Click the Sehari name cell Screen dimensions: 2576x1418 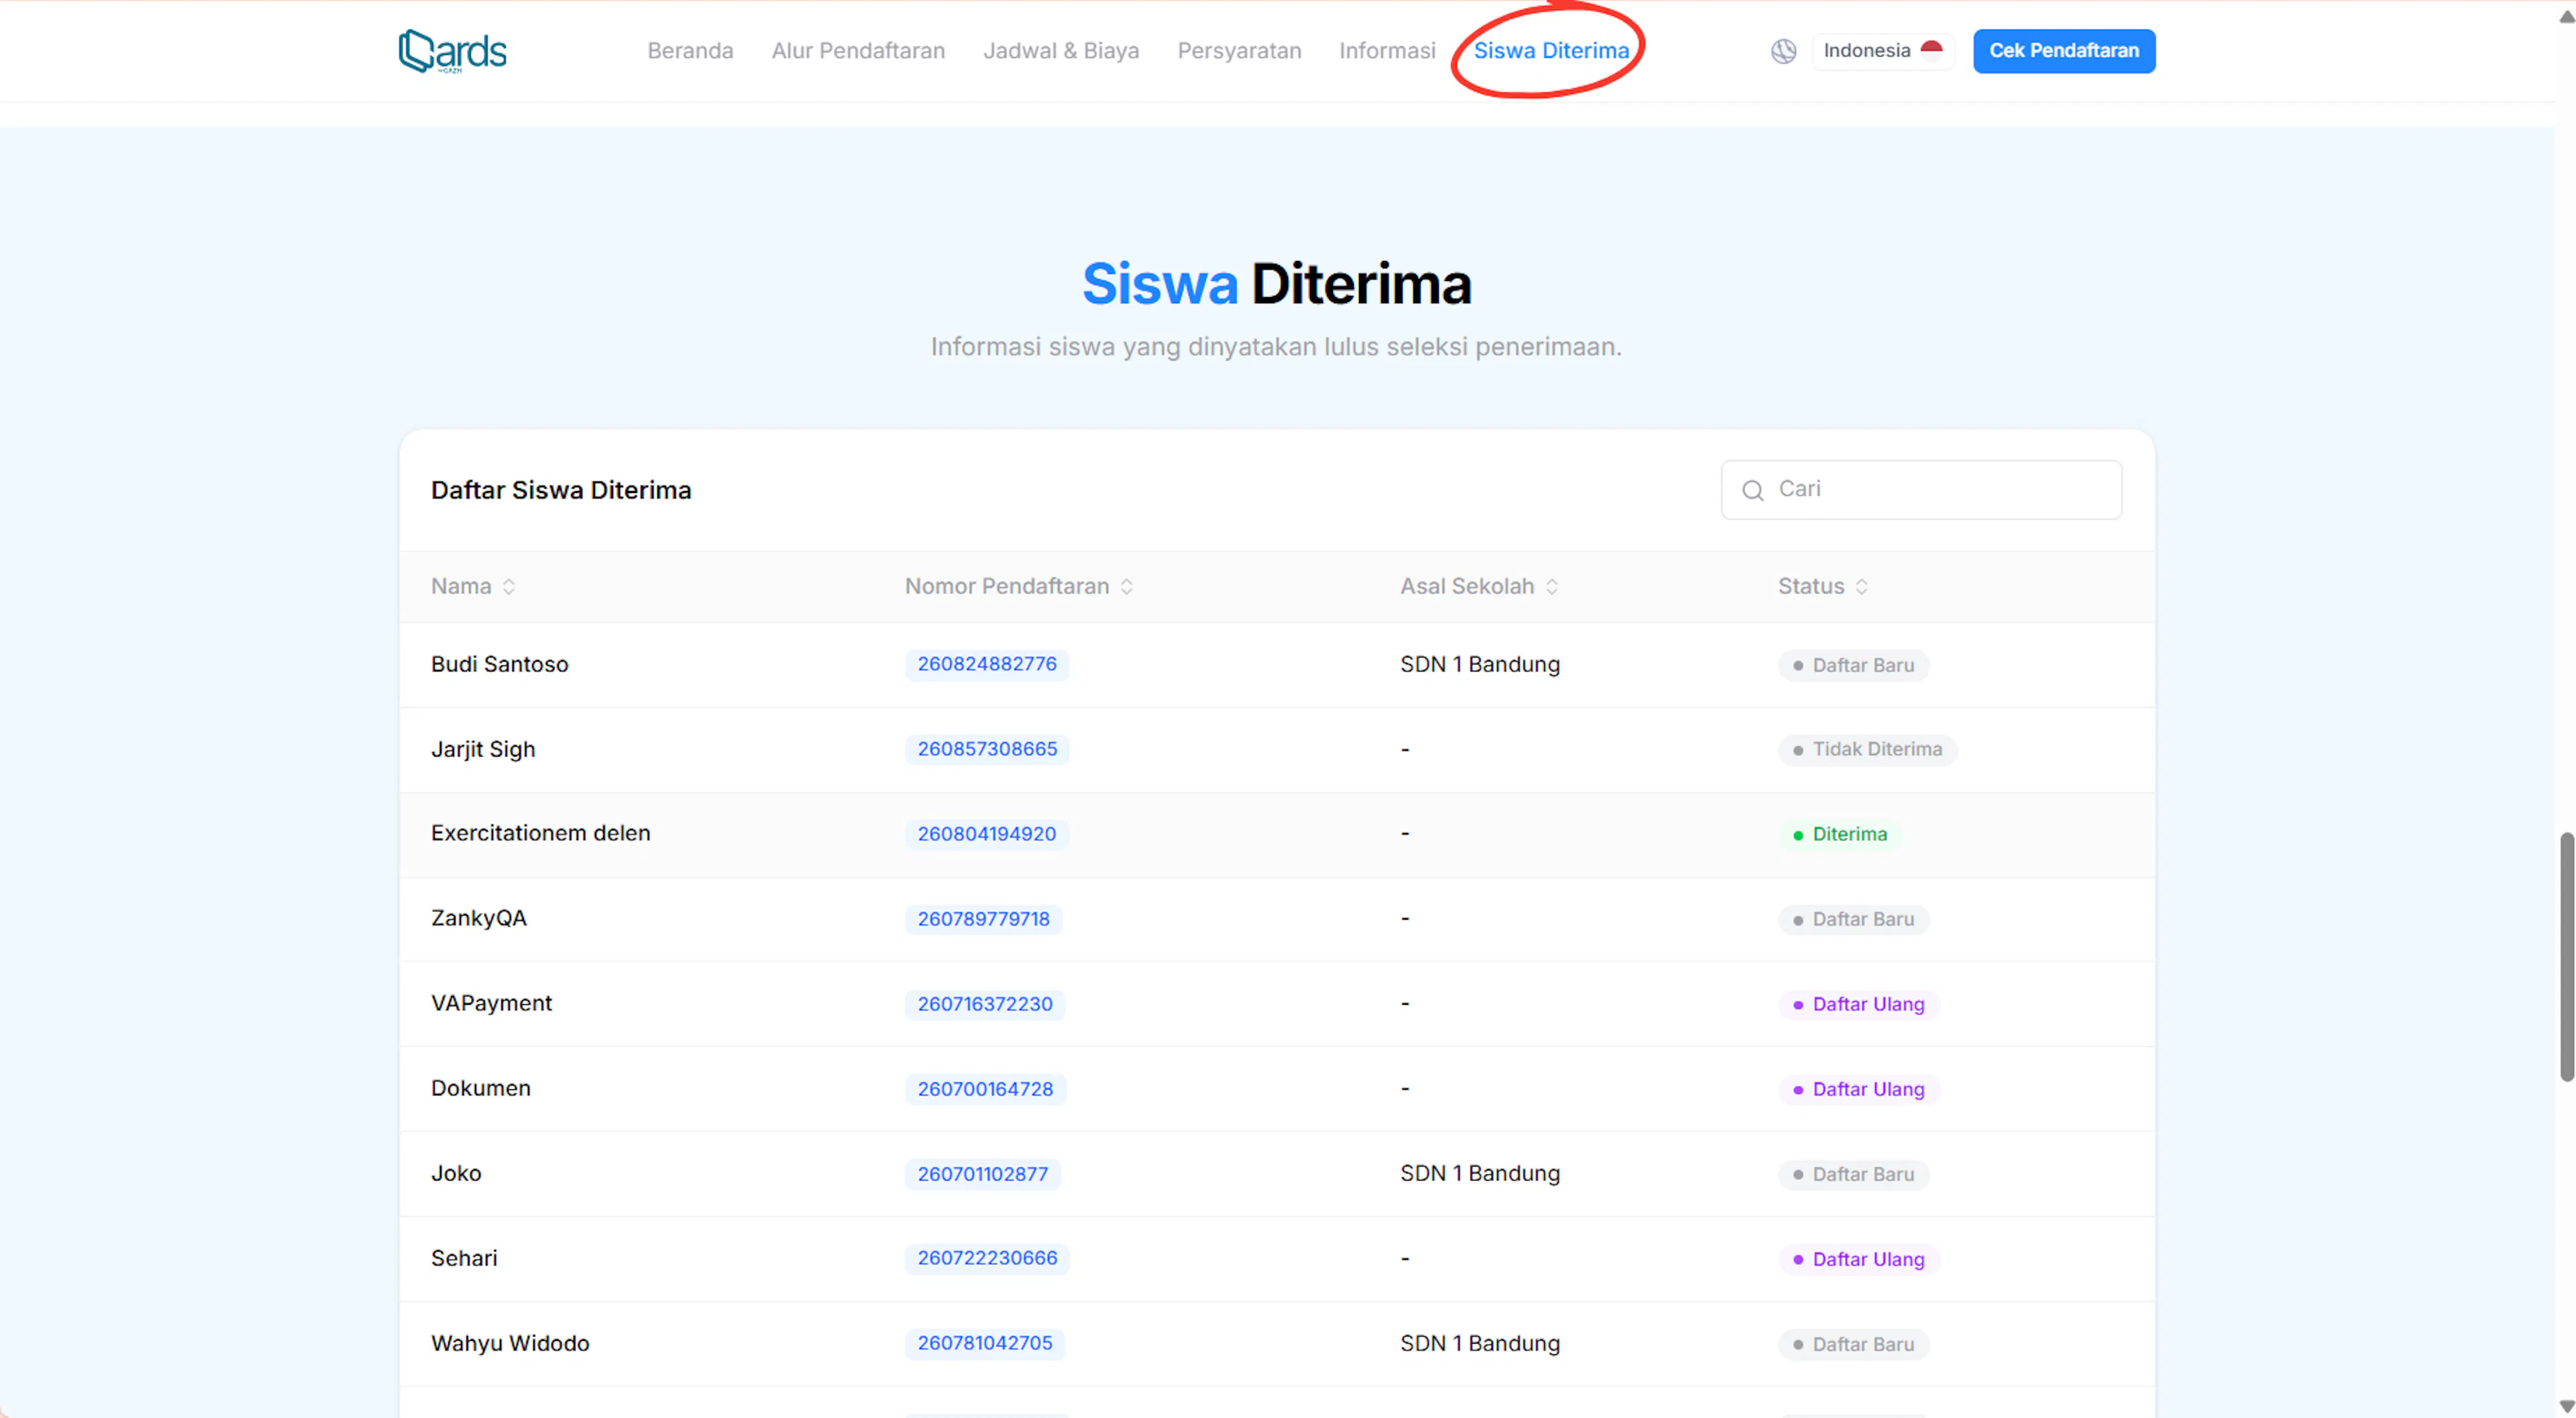point(463,1258)
